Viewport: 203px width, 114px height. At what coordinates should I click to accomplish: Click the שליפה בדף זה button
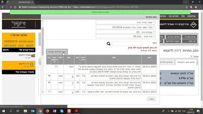click(174, 37)
